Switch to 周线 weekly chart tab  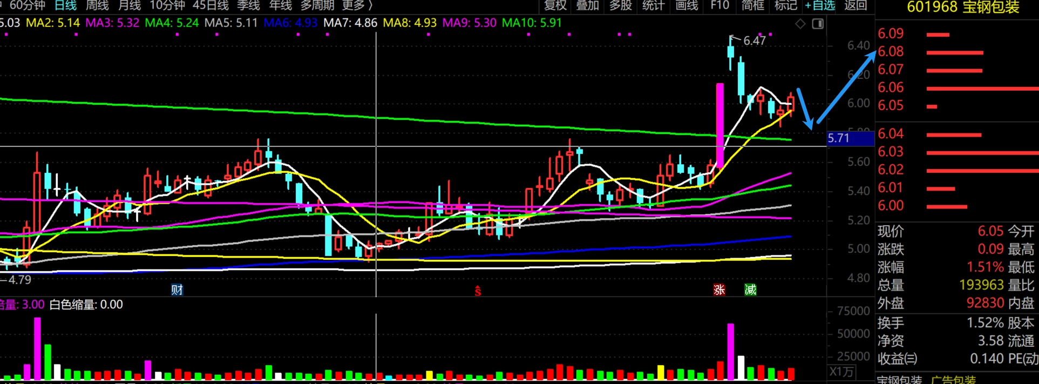coord(97,6)
